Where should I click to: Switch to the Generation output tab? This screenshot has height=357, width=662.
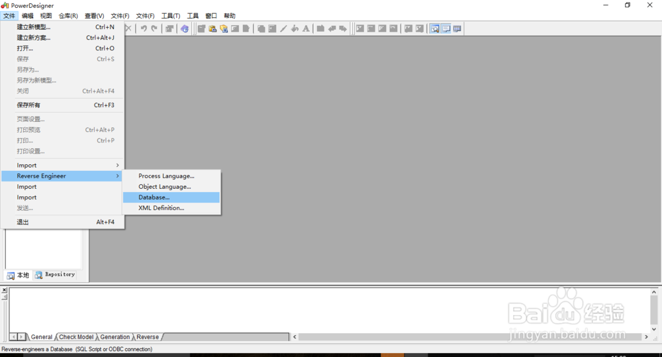point(115,336)
